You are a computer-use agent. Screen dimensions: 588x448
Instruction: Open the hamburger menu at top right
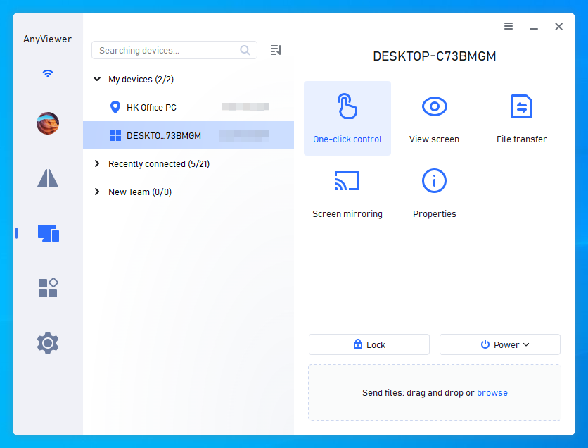(508, 26)
